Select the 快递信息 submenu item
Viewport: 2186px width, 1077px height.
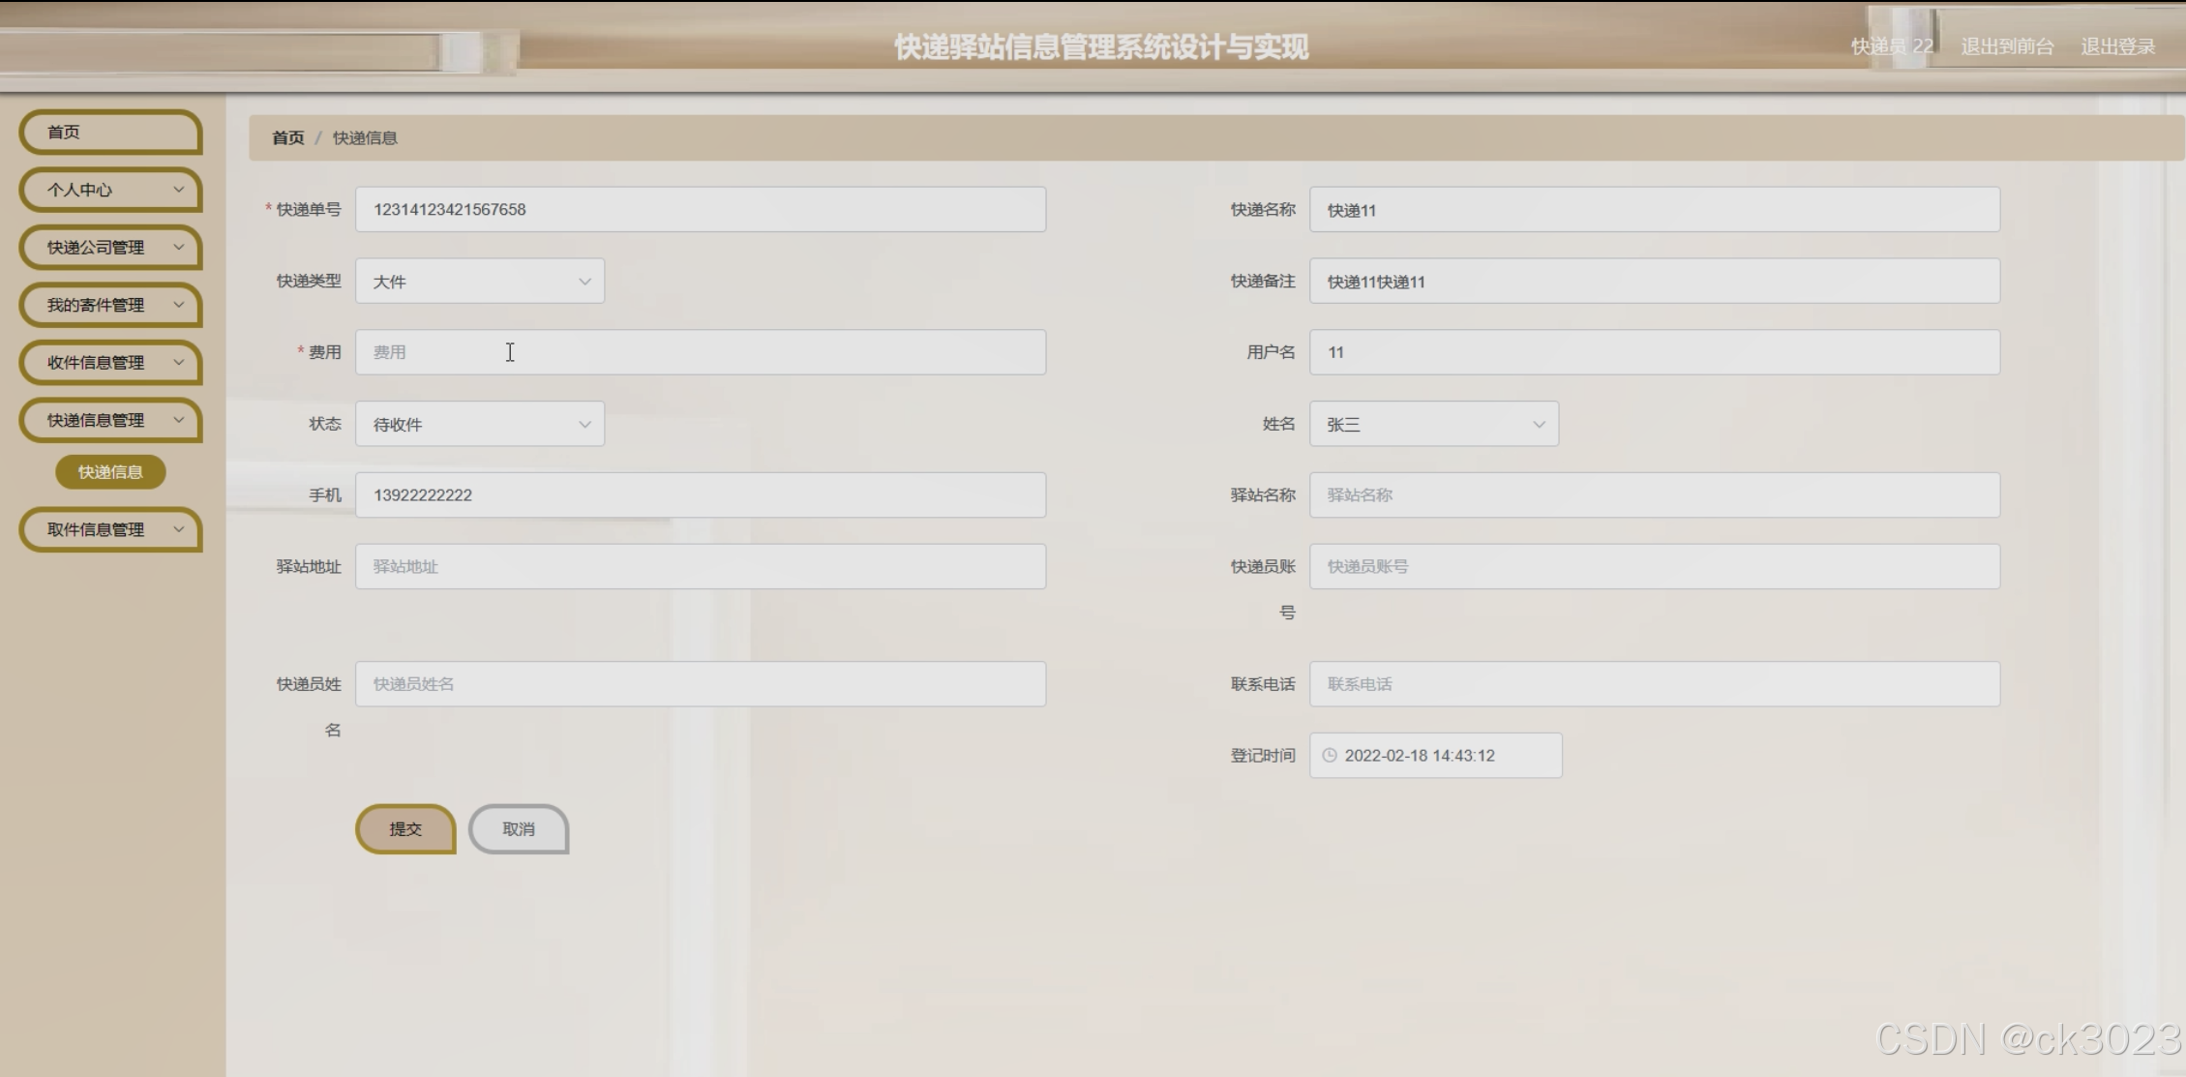[110, 472]
